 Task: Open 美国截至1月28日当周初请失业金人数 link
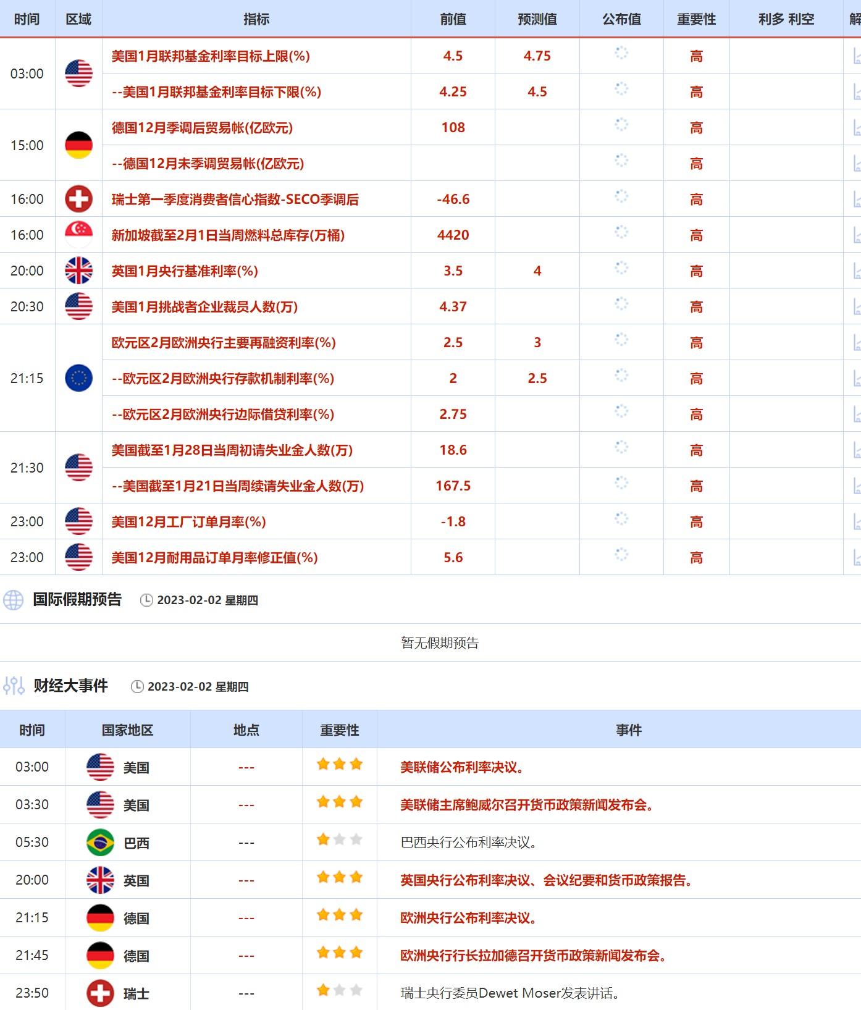tap(232, 450)
